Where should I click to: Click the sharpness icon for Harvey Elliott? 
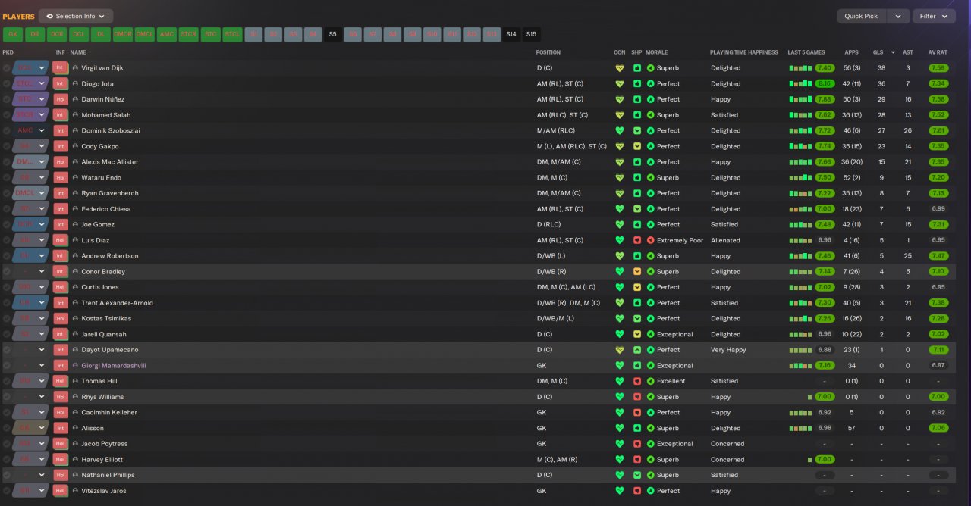pos(637,459)
